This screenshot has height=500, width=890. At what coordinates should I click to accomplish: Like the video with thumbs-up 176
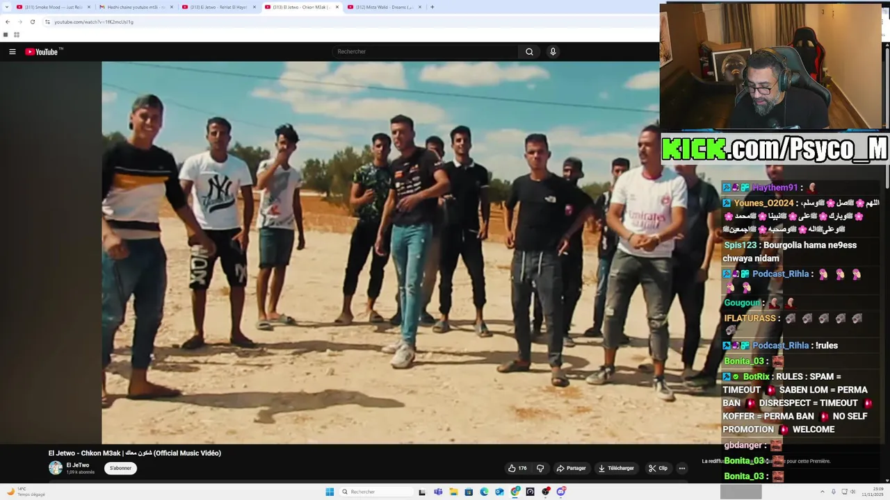pos(517,468)
